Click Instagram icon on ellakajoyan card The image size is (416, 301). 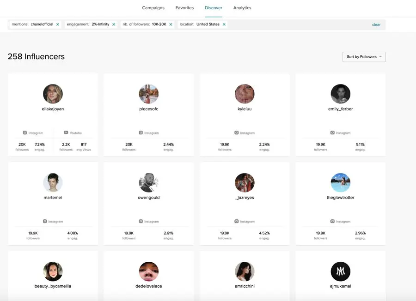pos(25,133)
